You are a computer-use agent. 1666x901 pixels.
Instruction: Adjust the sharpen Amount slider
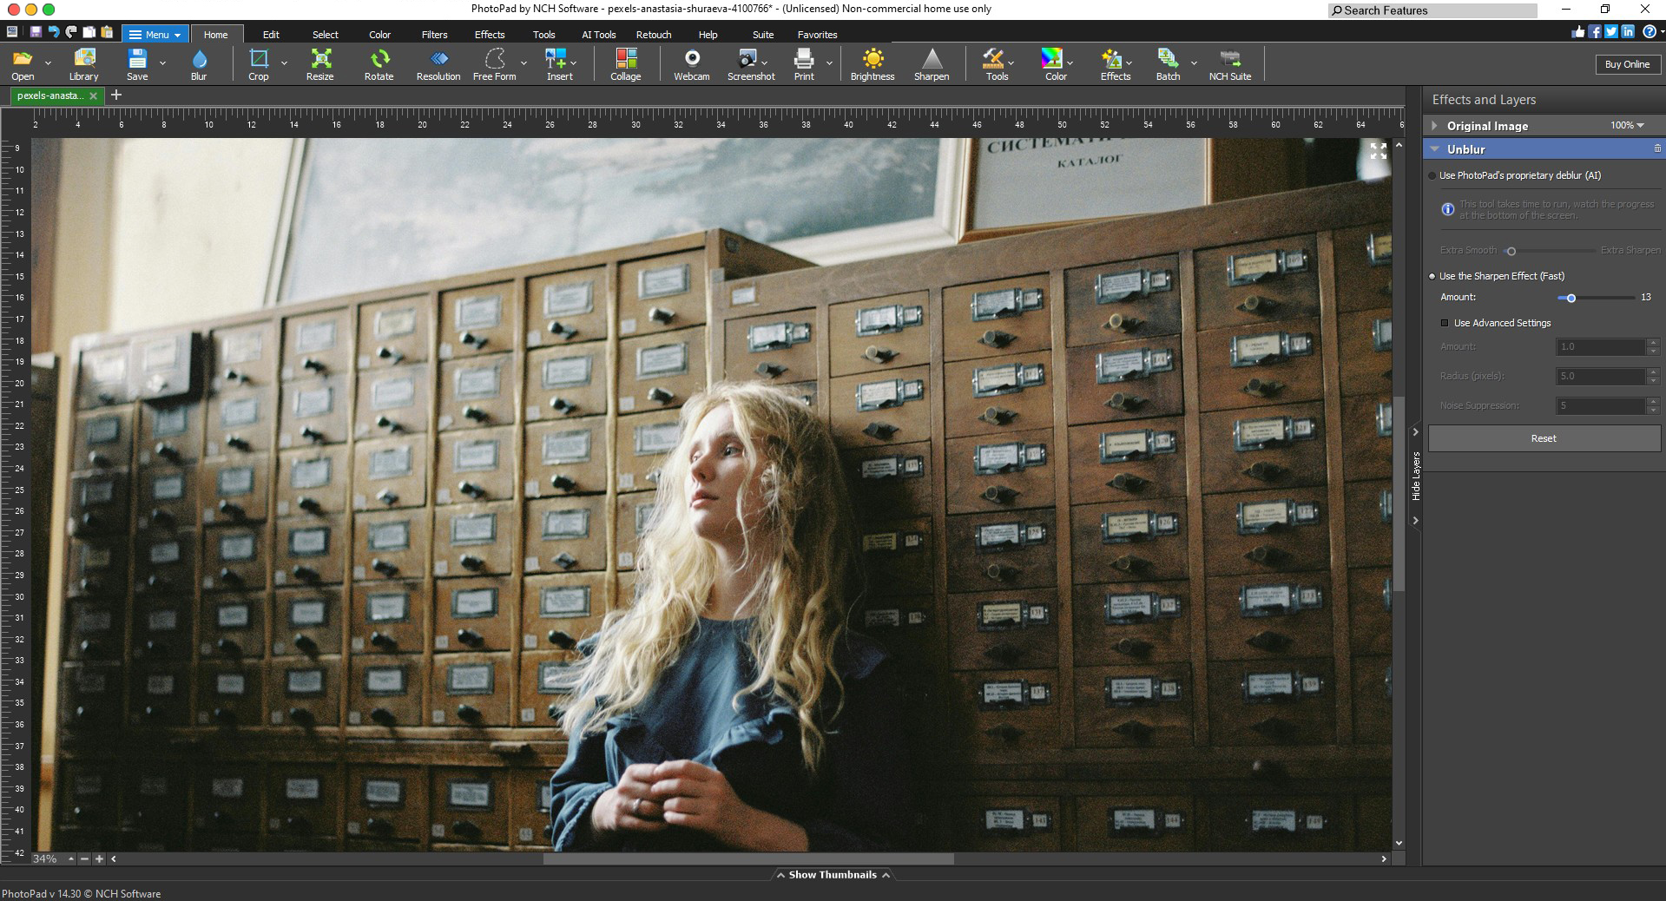point(1571,298)
